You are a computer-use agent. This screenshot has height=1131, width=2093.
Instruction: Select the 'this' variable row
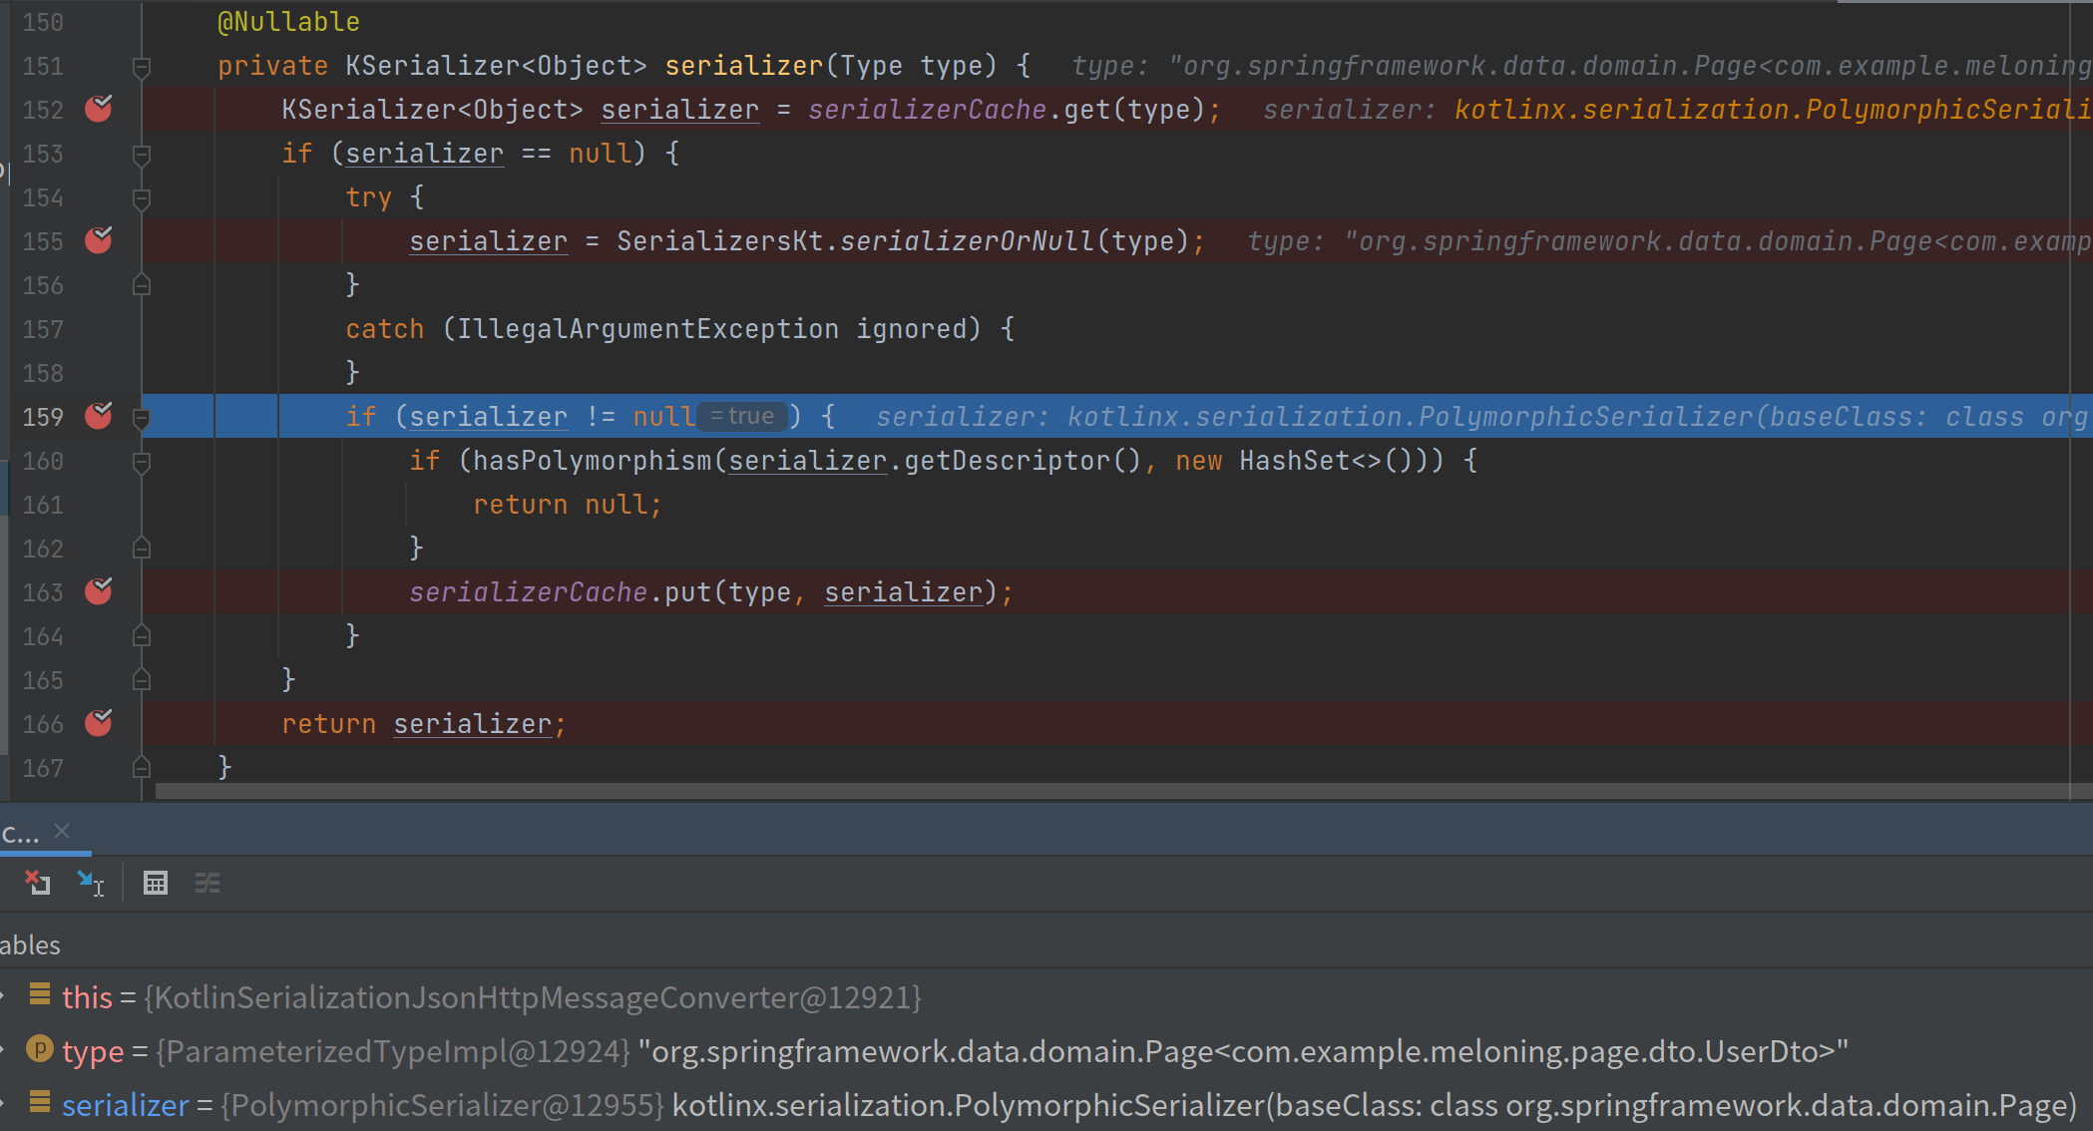(1046, 997)
